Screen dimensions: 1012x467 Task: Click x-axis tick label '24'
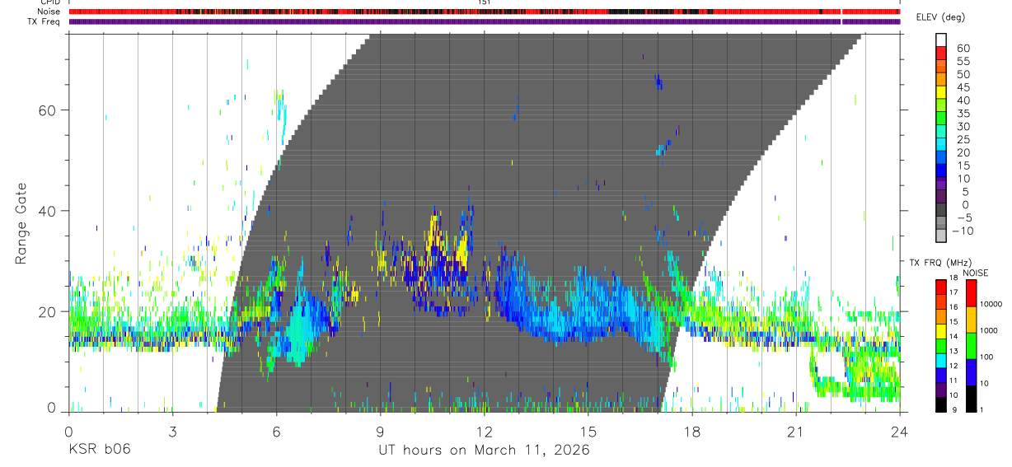900,432
